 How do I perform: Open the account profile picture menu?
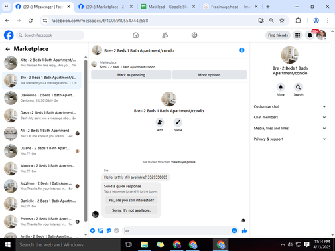point(321,35)
